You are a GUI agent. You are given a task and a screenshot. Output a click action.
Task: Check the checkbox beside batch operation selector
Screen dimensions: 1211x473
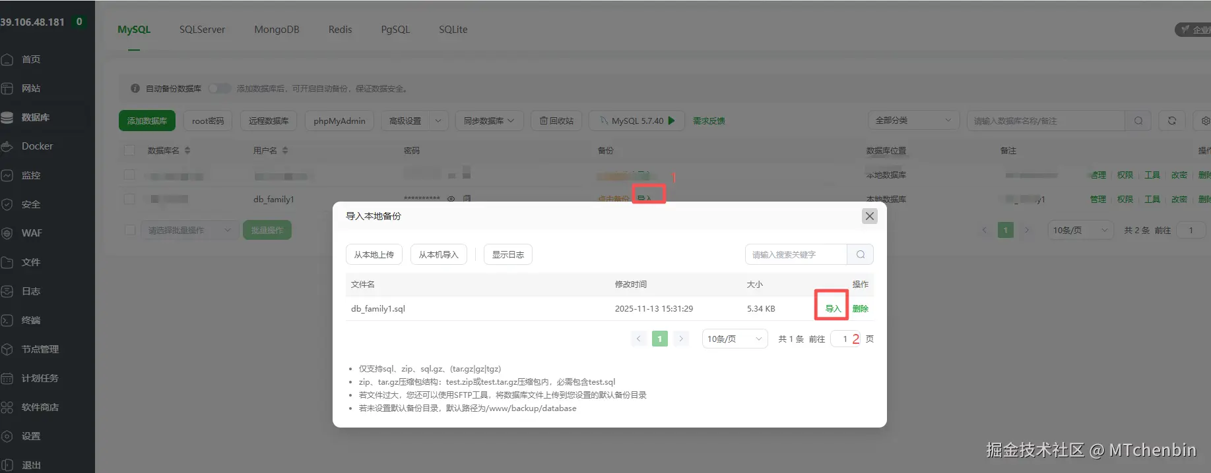click(130, 230)
